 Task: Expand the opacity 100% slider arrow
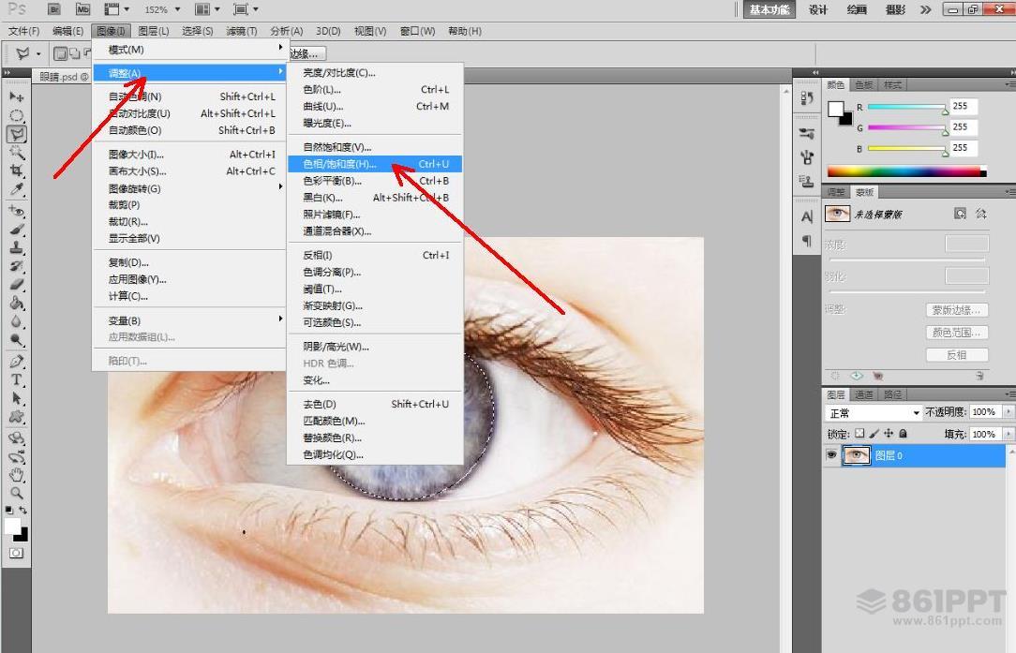[x=1009, y=412]
